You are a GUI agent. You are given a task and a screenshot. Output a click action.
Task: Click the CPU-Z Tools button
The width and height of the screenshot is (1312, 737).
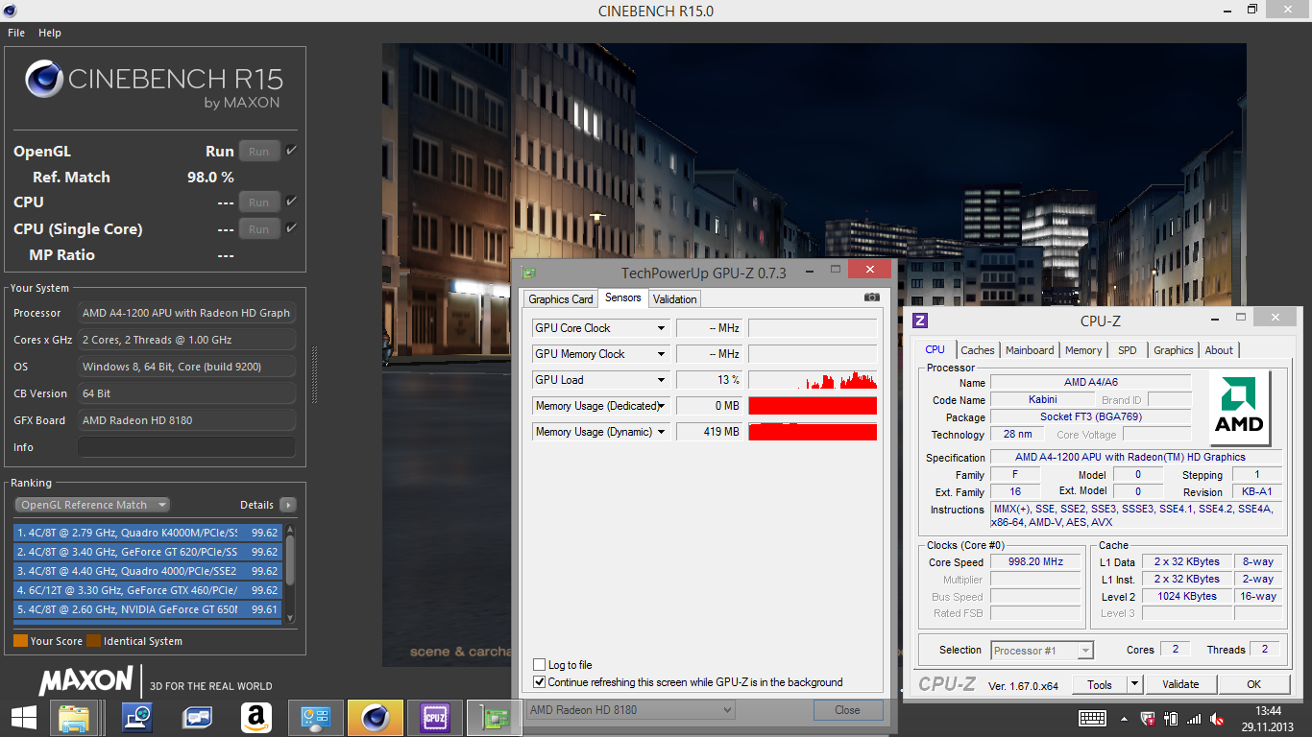point(1100,684)
